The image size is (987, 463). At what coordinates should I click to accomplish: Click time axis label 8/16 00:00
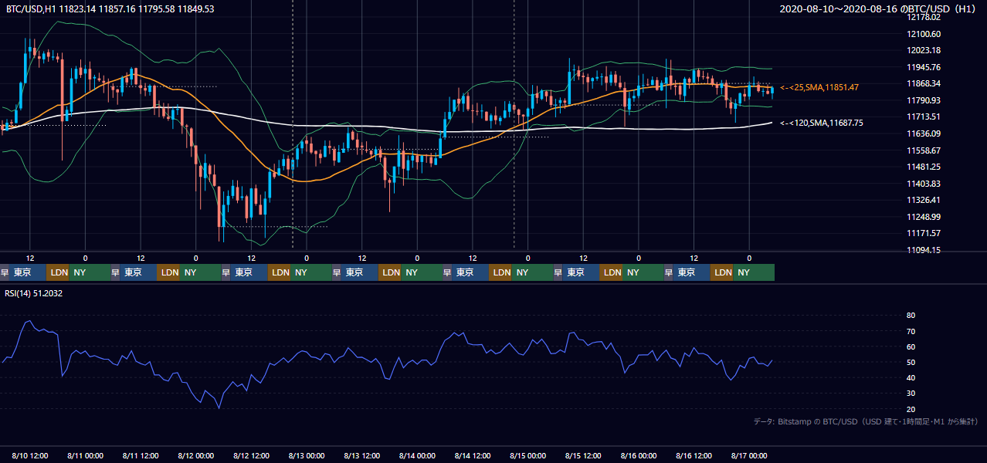click(x=639, y=455)
